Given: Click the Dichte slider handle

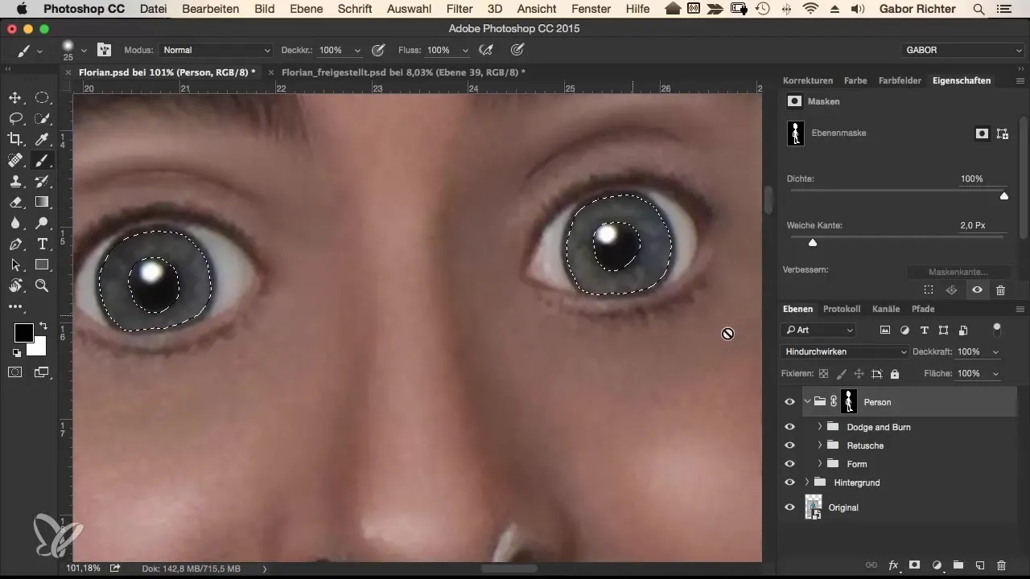Looking at the screenshot, I should 1003,195.
